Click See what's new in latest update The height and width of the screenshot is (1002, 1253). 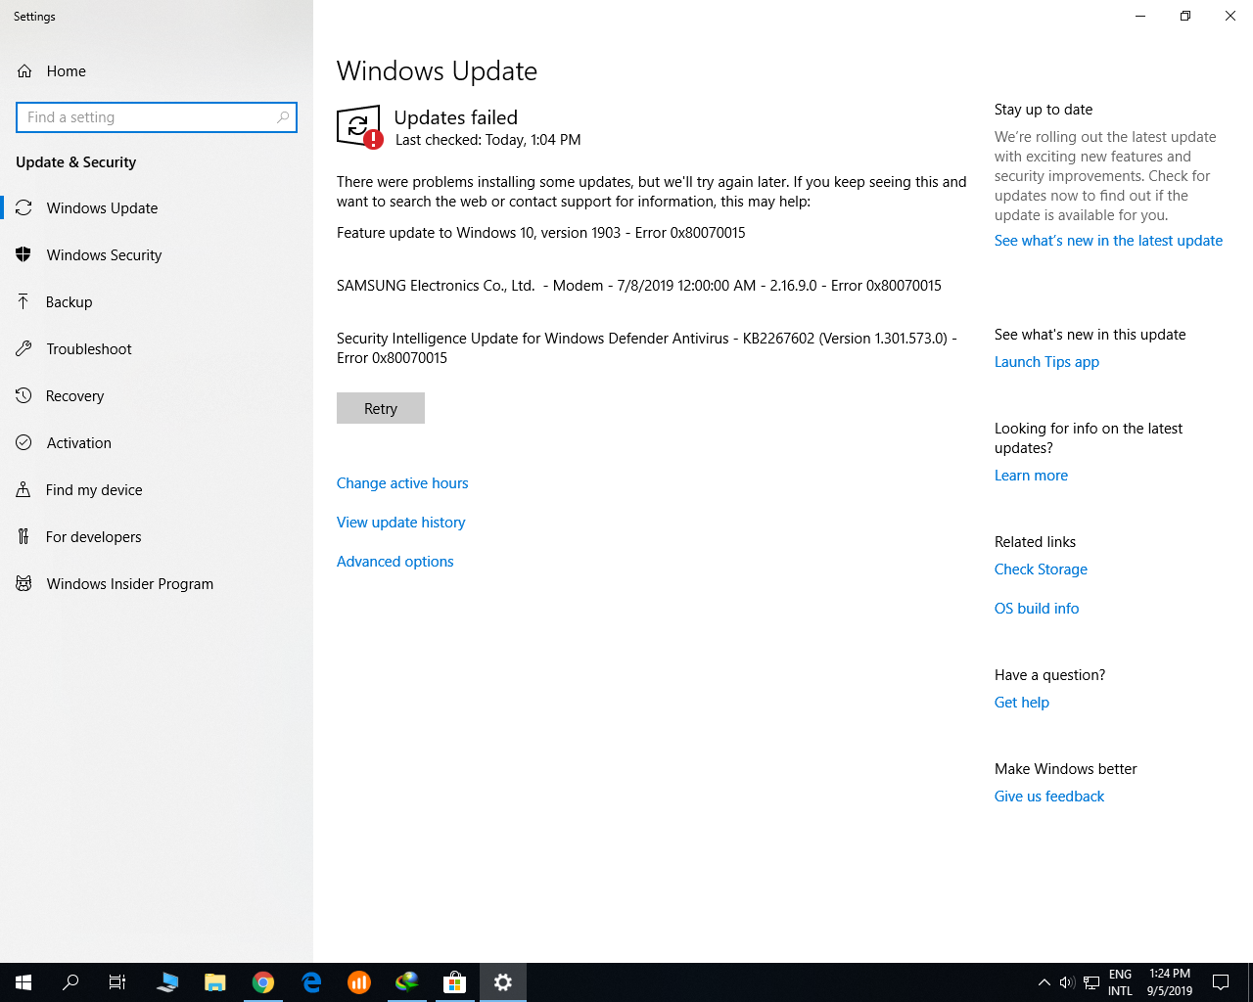(1108, 241)
